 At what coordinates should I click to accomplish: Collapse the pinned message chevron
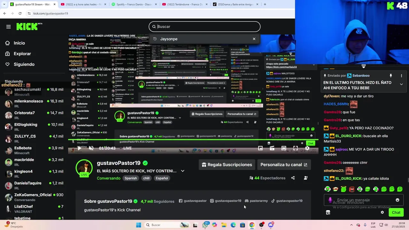401,84
